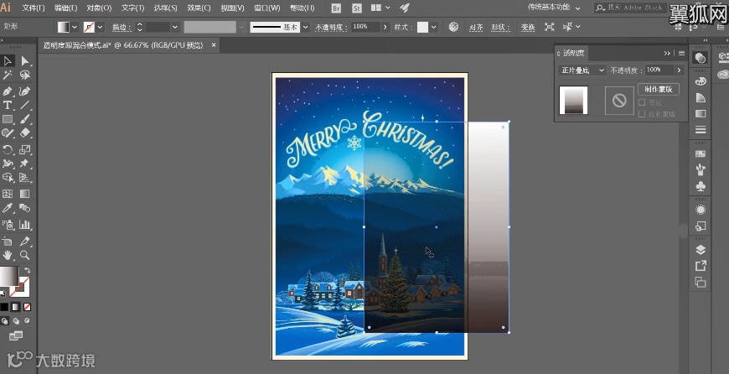The height and width of the screenshot is (374, 729).
Task: Click the 不透明度 link in control bar
Action: (x=331, y=28)
